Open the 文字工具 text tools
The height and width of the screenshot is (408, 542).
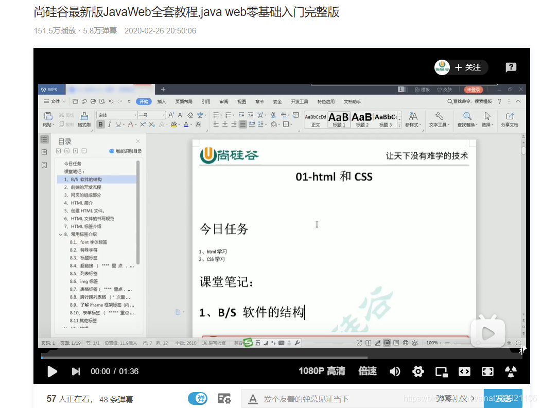[439, 119]
